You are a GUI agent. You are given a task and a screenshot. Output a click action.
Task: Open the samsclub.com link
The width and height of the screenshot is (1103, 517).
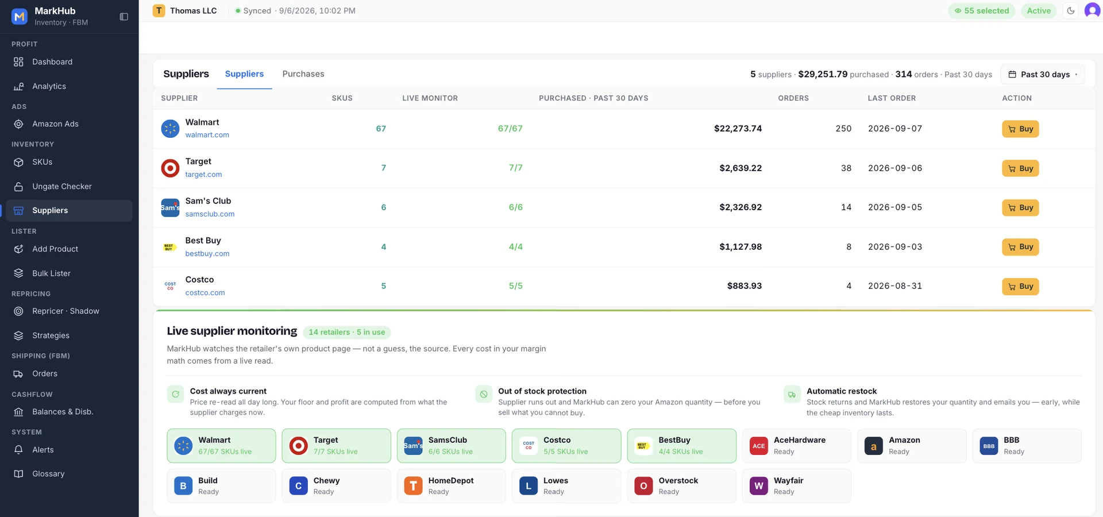pos(210,214)
